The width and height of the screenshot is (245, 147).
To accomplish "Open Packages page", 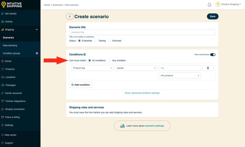I will tap(11, 85).
